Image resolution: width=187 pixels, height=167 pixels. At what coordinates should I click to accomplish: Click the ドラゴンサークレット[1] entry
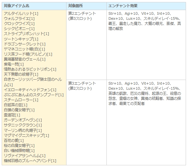click(x=25, y=44)
